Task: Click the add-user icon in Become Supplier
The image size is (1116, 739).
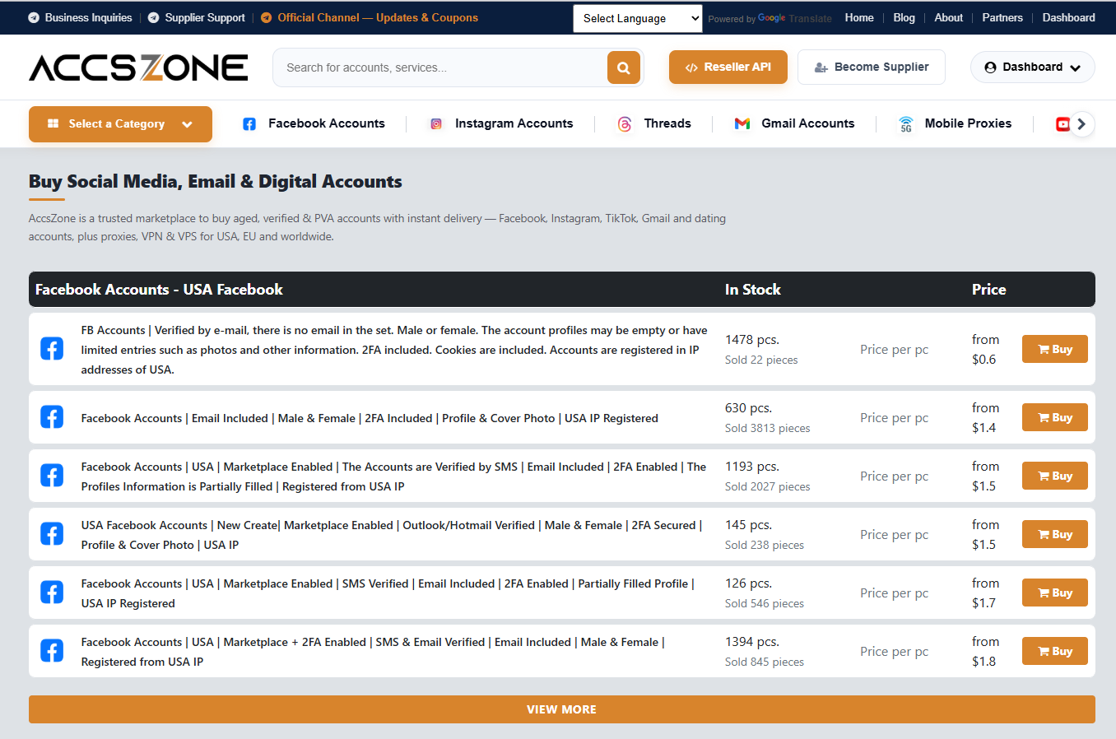Action: [821, 67]
